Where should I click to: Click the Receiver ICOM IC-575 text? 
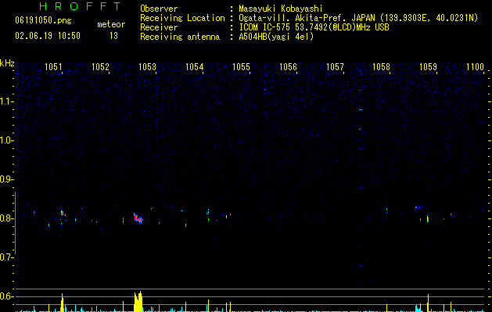[x=314, y=27]
